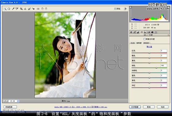Focus the 浅绿色 value field
The width and height of the screenshot is (172, 116).
coord(164,70)
